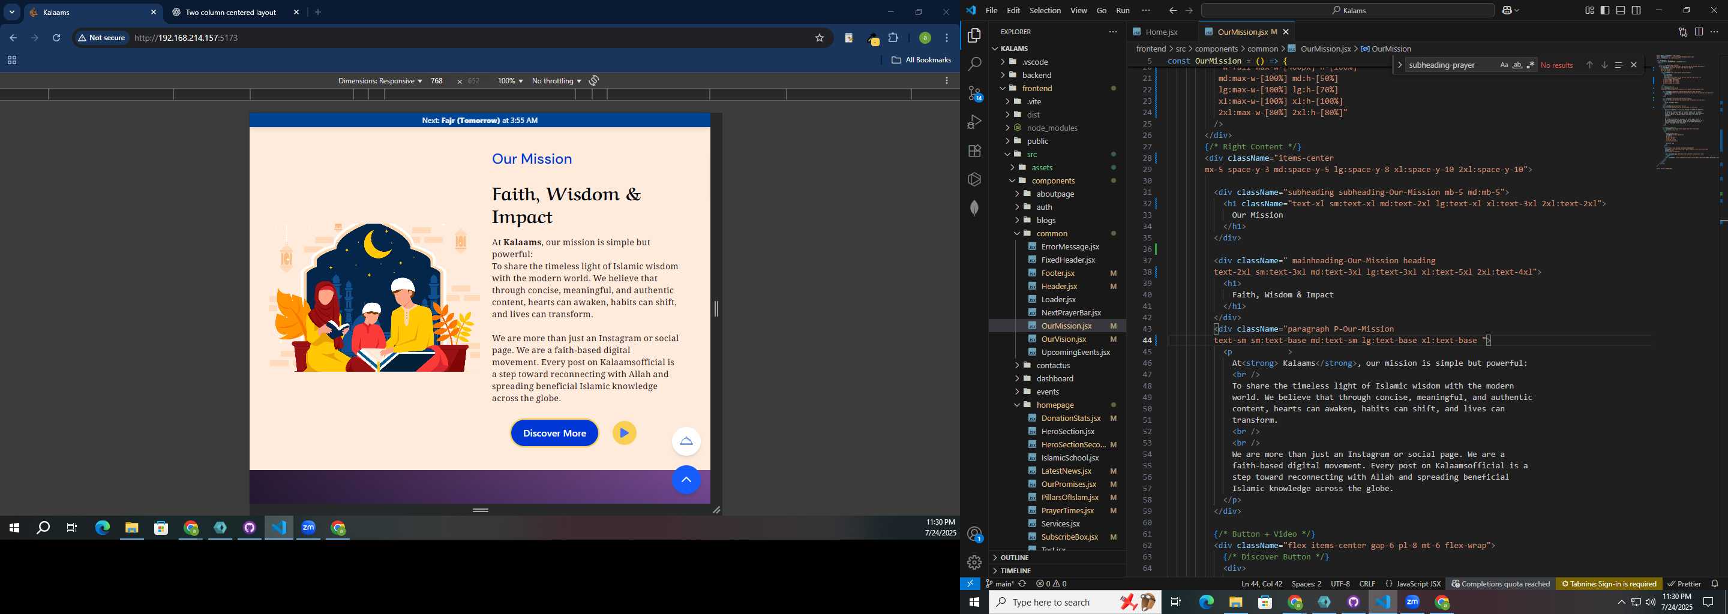Toggle the Primary Side Bar visibility
Image resolution: width=1728 pixels, height=614 pixels.
[x=1605, y=10]
